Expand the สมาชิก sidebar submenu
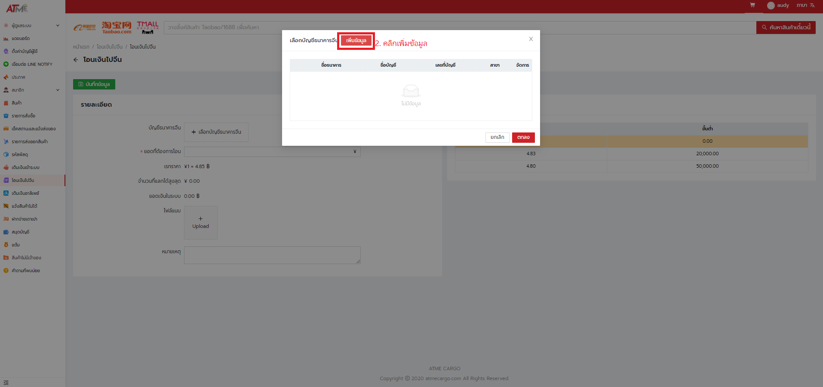Image resolution: width=823 pixels, height=387 pixels. 58,90
